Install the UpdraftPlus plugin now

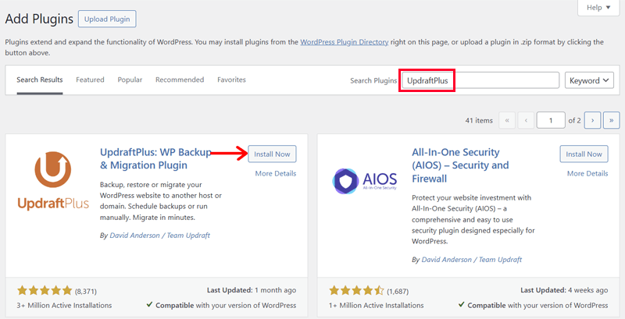coord(272,154)
